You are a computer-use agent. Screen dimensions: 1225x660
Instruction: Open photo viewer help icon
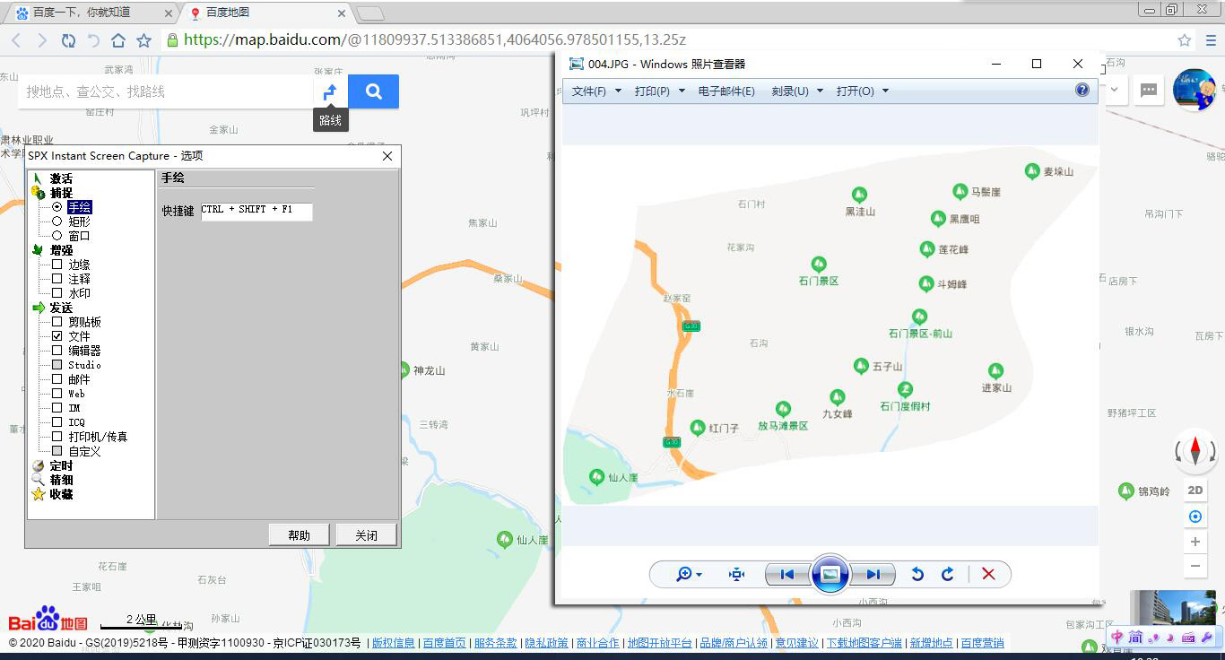click(1082, 90)
